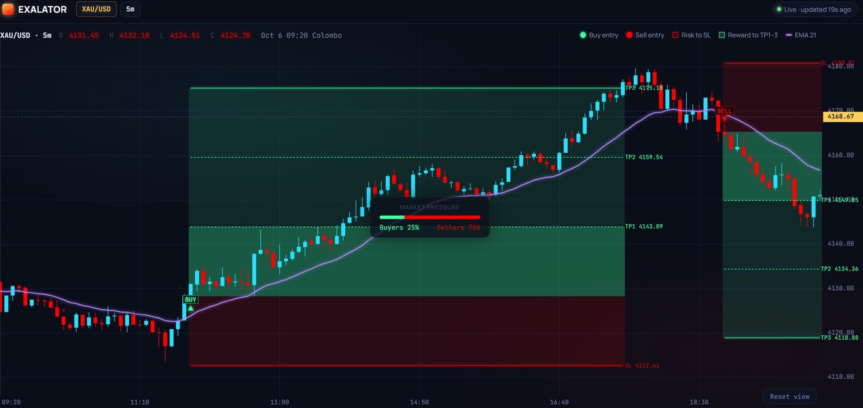Click the TP3 4118.88 label of sell trade

coord(840,338)
